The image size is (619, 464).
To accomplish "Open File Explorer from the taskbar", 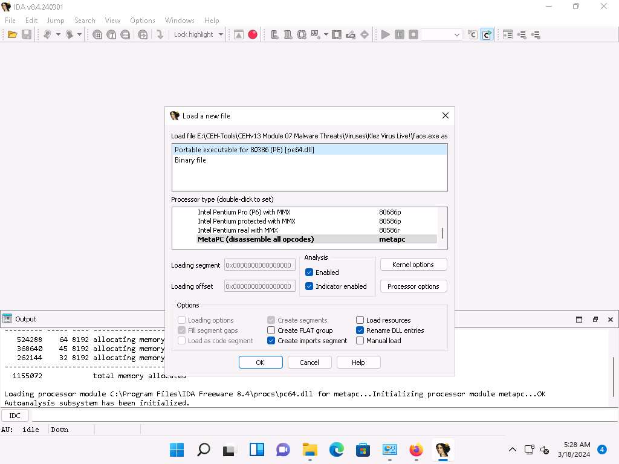I will click(309, 449).
